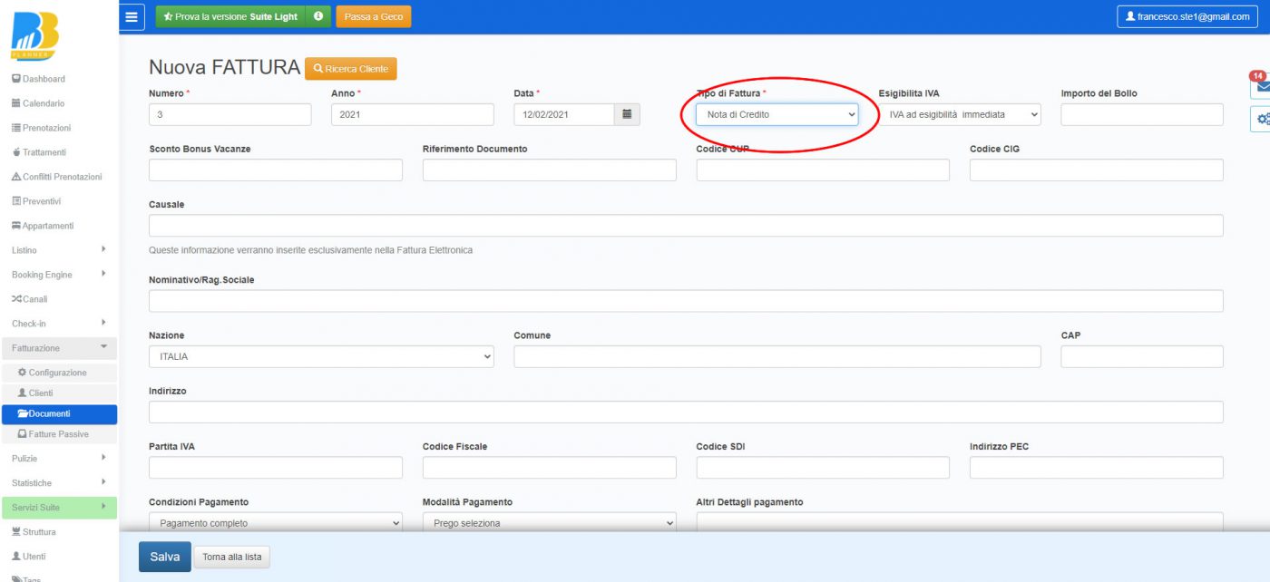The image size is (1270, 582).
Task: Open the Condizioni Pagamento dropdown
Action: [276, 522]
